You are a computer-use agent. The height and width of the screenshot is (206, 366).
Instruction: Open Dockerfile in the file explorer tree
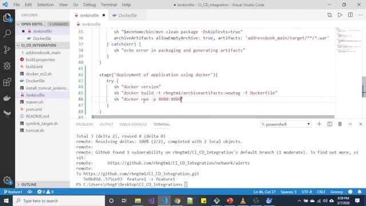point(35,81)
